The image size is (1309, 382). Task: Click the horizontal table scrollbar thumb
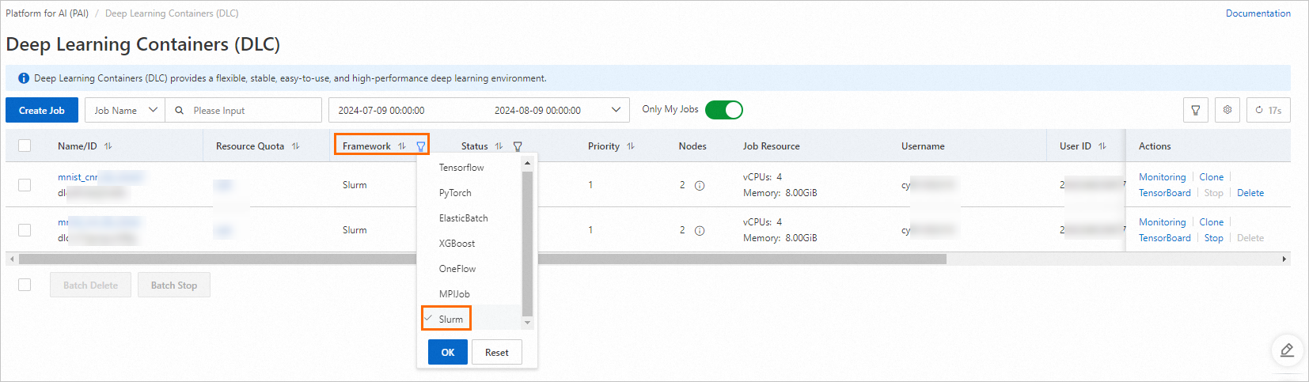click(483, 259)
